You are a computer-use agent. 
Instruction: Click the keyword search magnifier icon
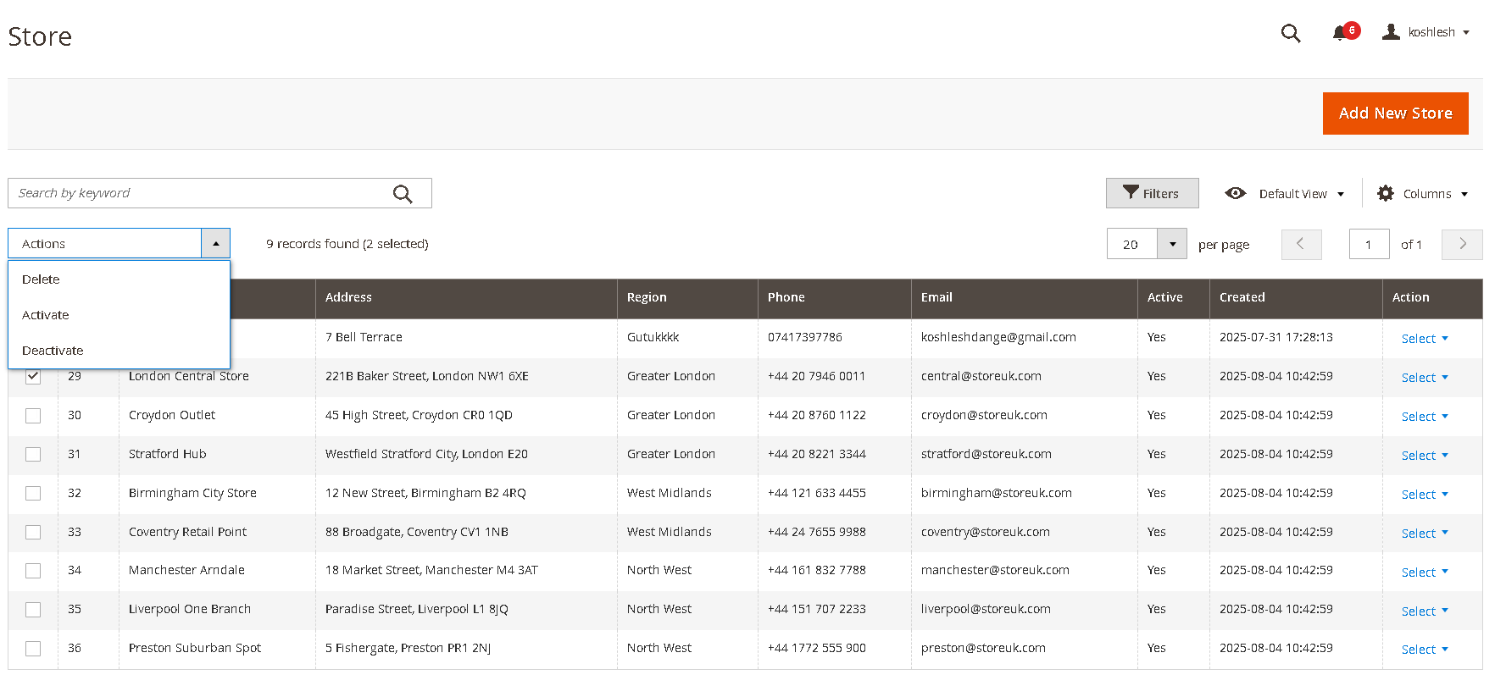tap(403, 194)
